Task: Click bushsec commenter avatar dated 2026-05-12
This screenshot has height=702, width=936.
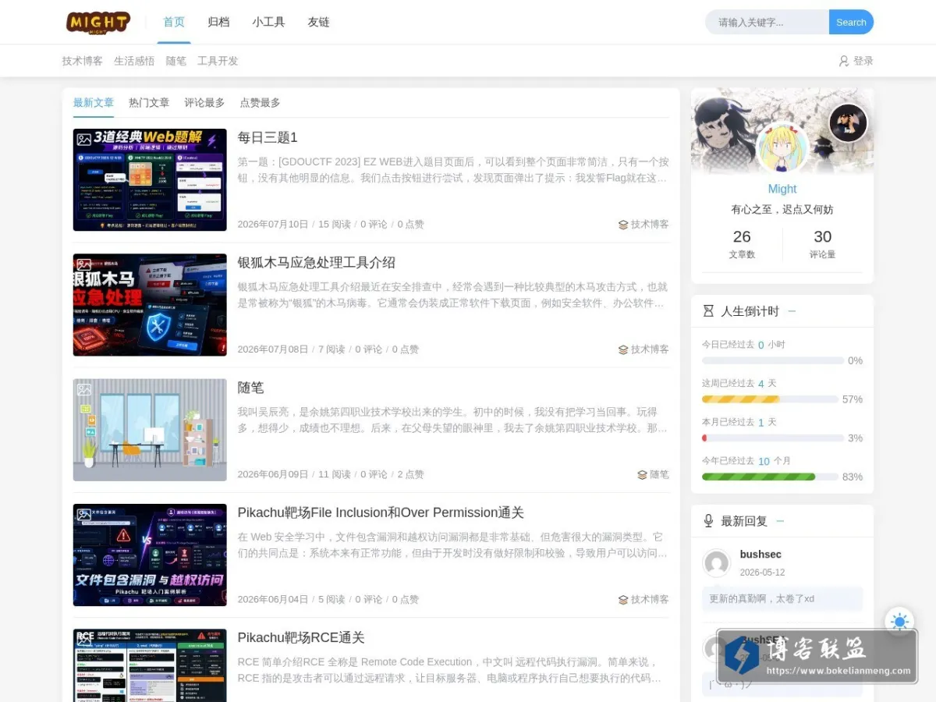Action: point(716,563)
